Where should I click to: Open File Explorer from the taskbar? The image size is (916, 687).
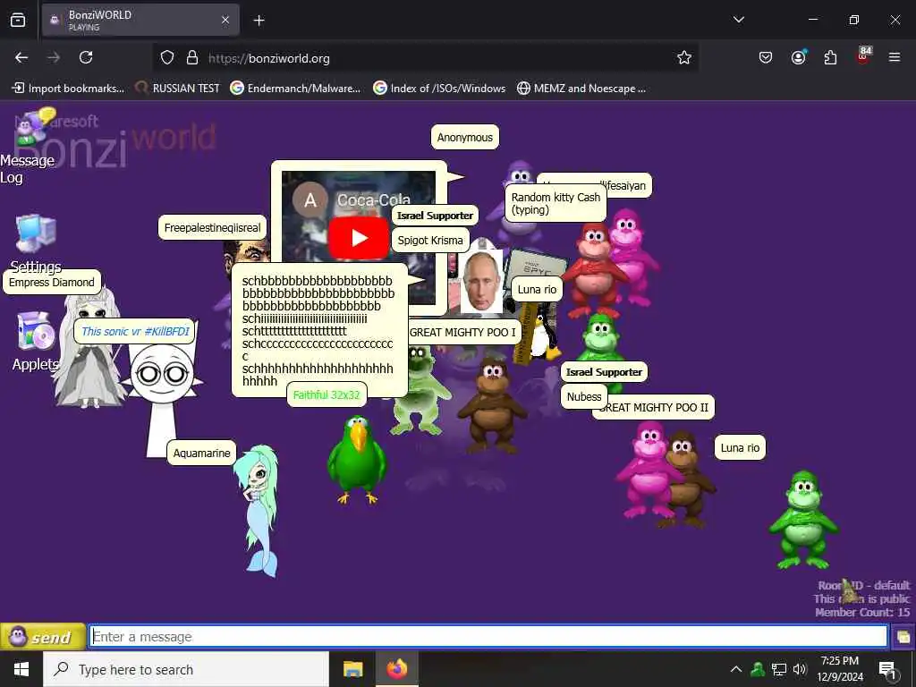pos(352,669)
